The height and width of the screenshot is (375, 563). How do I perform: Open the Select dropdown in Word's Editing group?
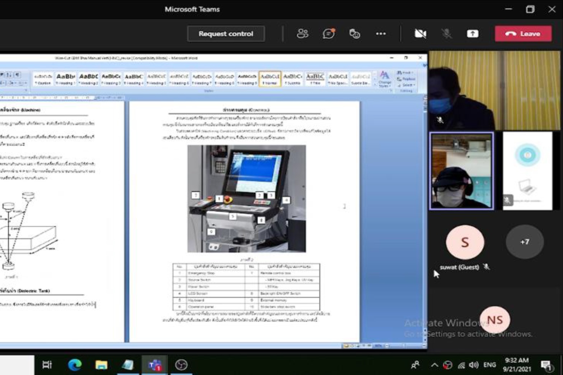tap(406, 85)
